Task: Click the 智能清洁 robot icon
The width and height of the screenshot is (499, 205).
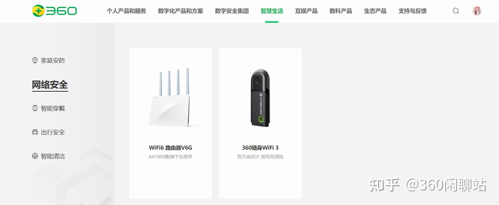Action: [35, 156]
